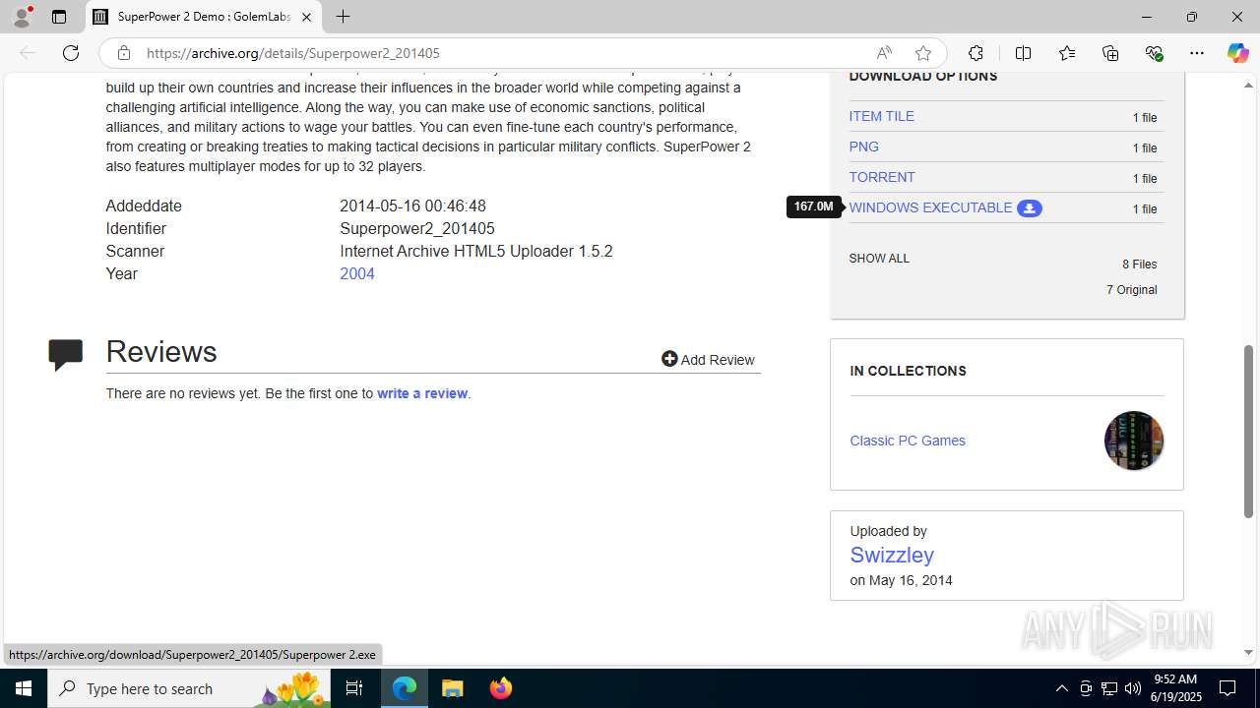This screenshot has width=1260, height=708.
Task: Click Identifier value Superpower2_201405
Action: [x=417, y=228]
